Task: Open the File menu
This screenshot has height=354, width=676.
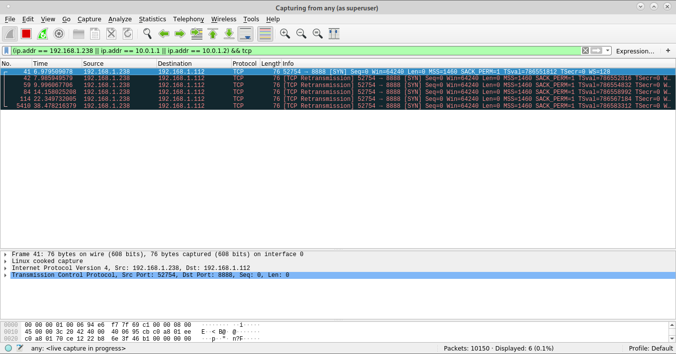Action: [x=10, y=19]
